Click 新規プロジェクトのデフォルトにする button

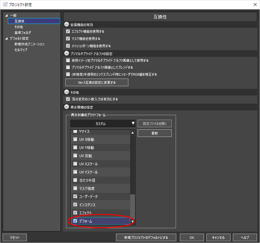146,237
